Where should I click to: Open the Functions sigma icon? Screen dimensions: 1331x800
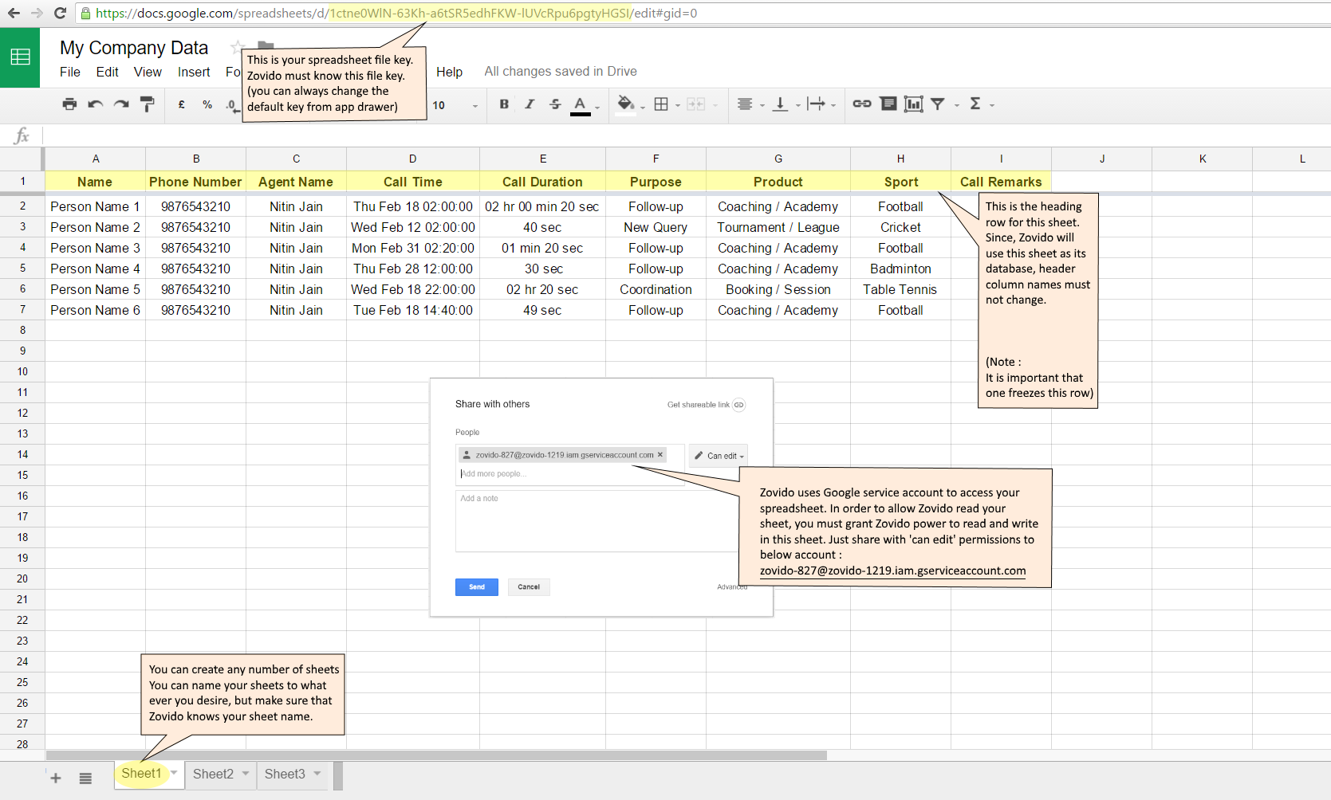tap(975, 104)
